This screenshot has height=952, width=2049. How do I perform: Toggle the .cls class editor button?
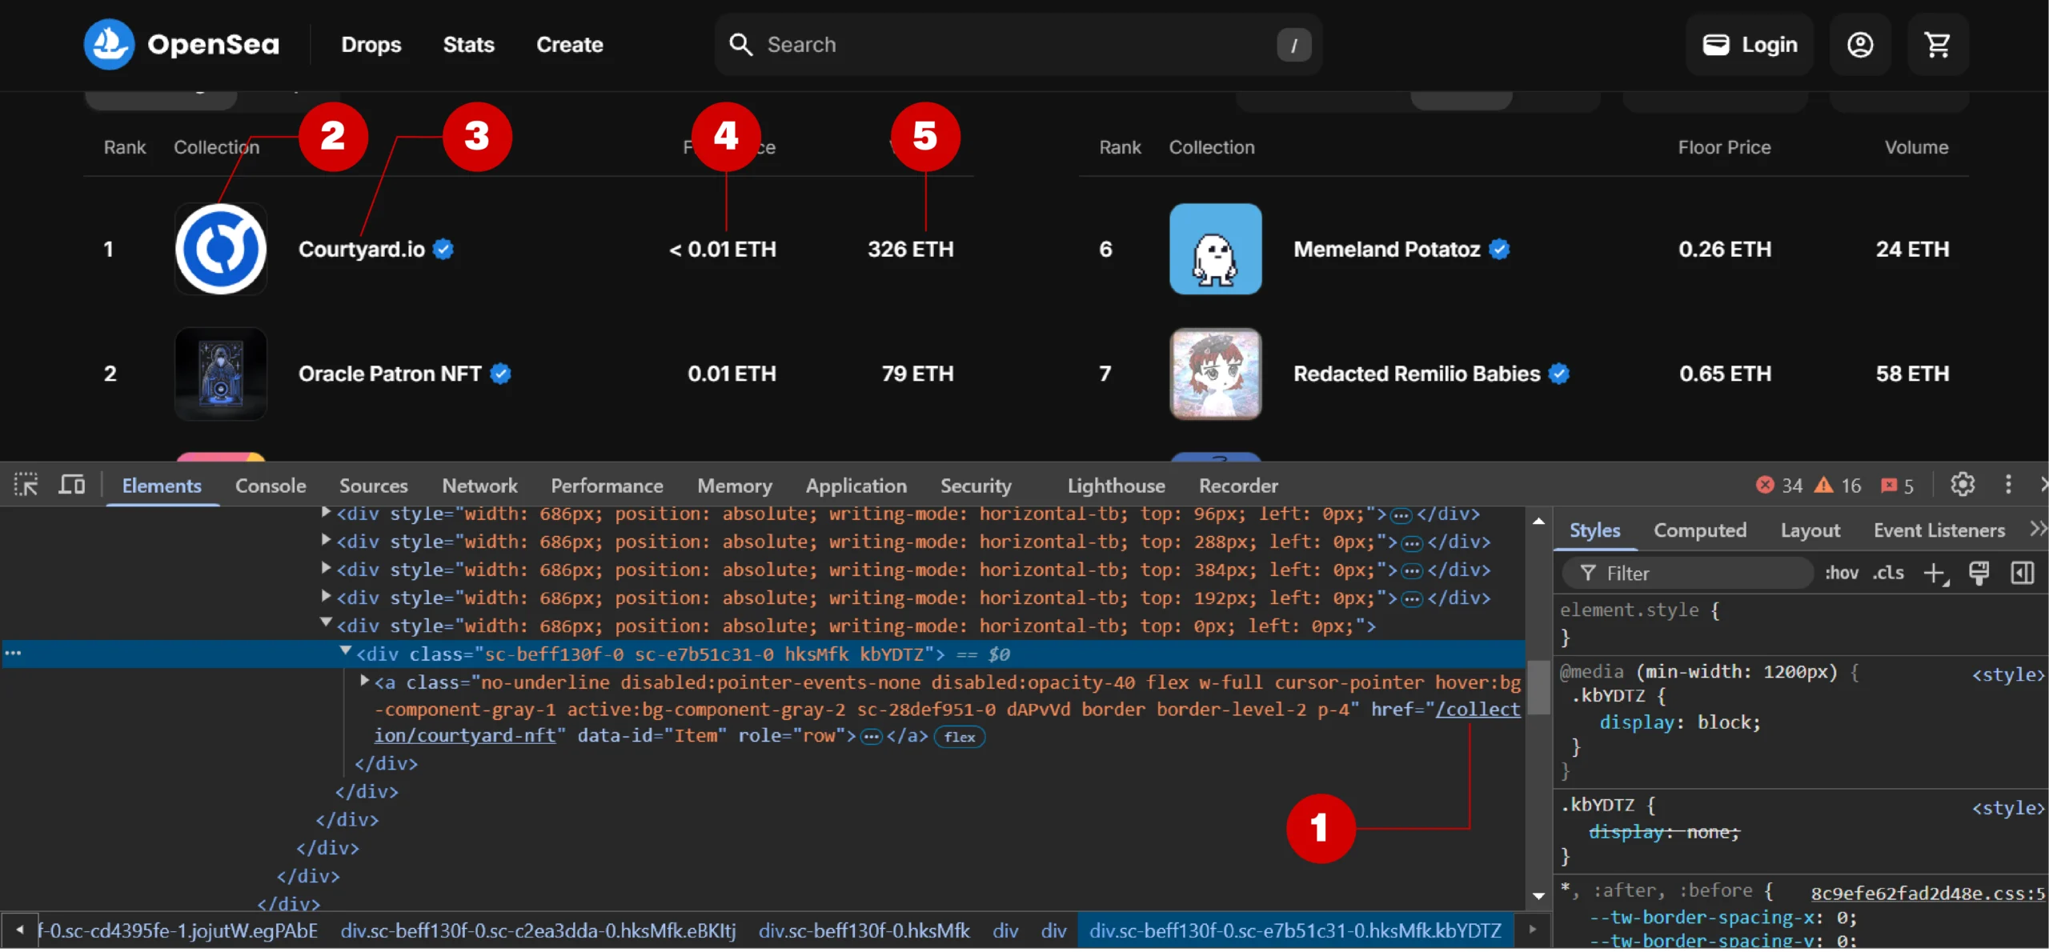click(1888, 574)
